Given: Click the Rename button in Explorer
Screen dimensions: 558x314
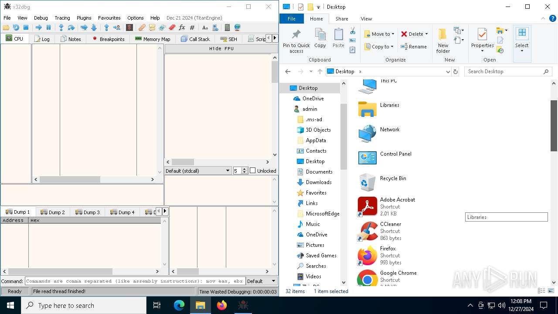Looking at the screenshot, I should pos(413,47).
